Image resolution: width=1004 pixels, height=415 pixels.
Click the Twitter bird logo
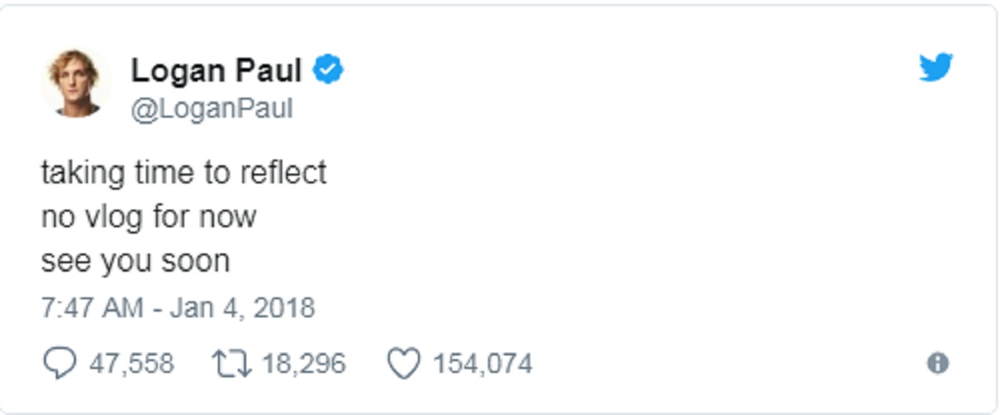point(936,68)
